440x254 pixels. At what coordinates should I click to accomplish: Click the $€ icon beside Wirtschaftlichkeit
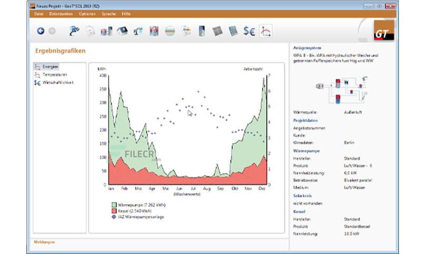coord(37,82)
